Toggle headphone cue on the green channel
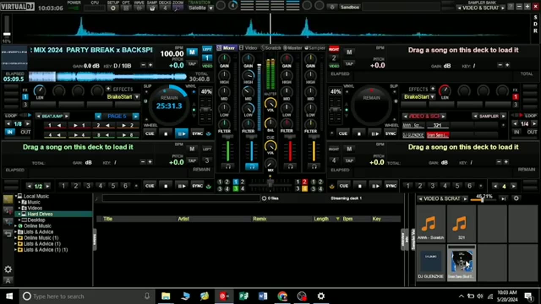The width and height of the screenshot is (541, 304). [228, 167]
